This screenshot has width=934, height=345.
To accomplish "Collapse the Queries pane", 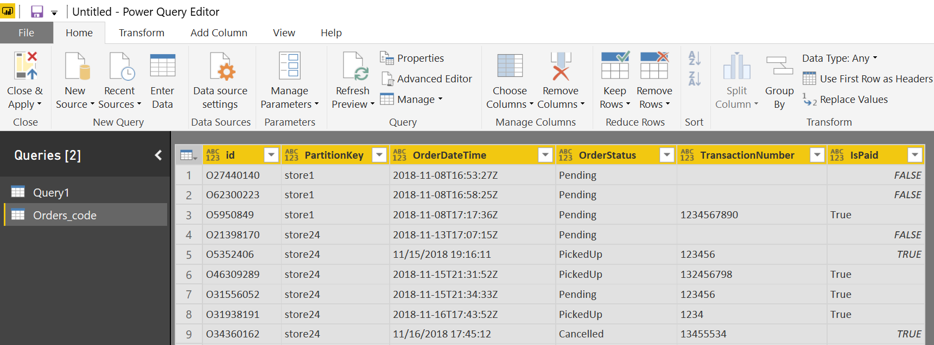I will (x=158, y=155).
